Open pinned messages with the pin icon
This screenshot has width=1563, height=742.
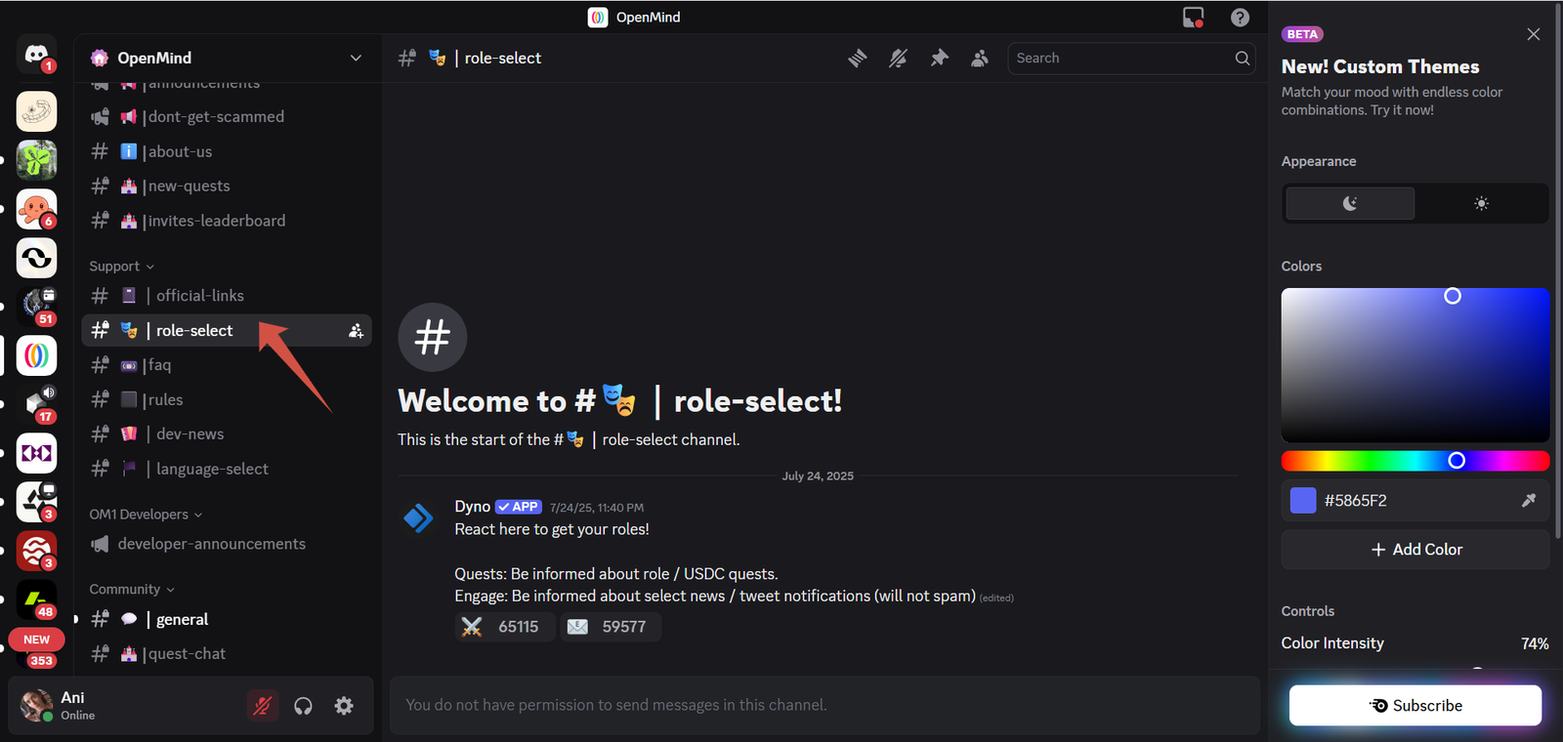click(x=939, y=59)
